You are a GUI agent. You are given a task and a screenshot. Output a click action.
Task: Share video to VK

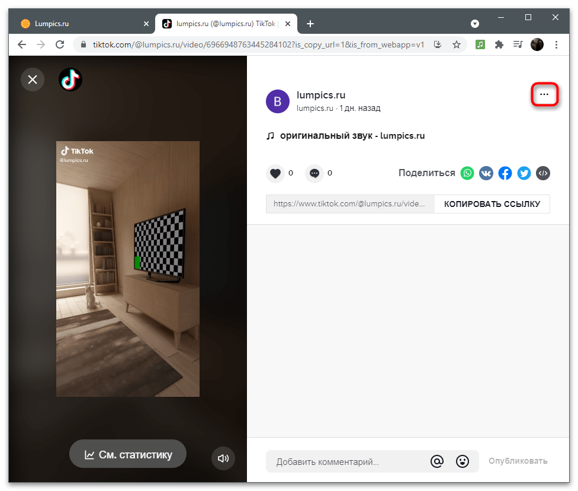(486, 173)
